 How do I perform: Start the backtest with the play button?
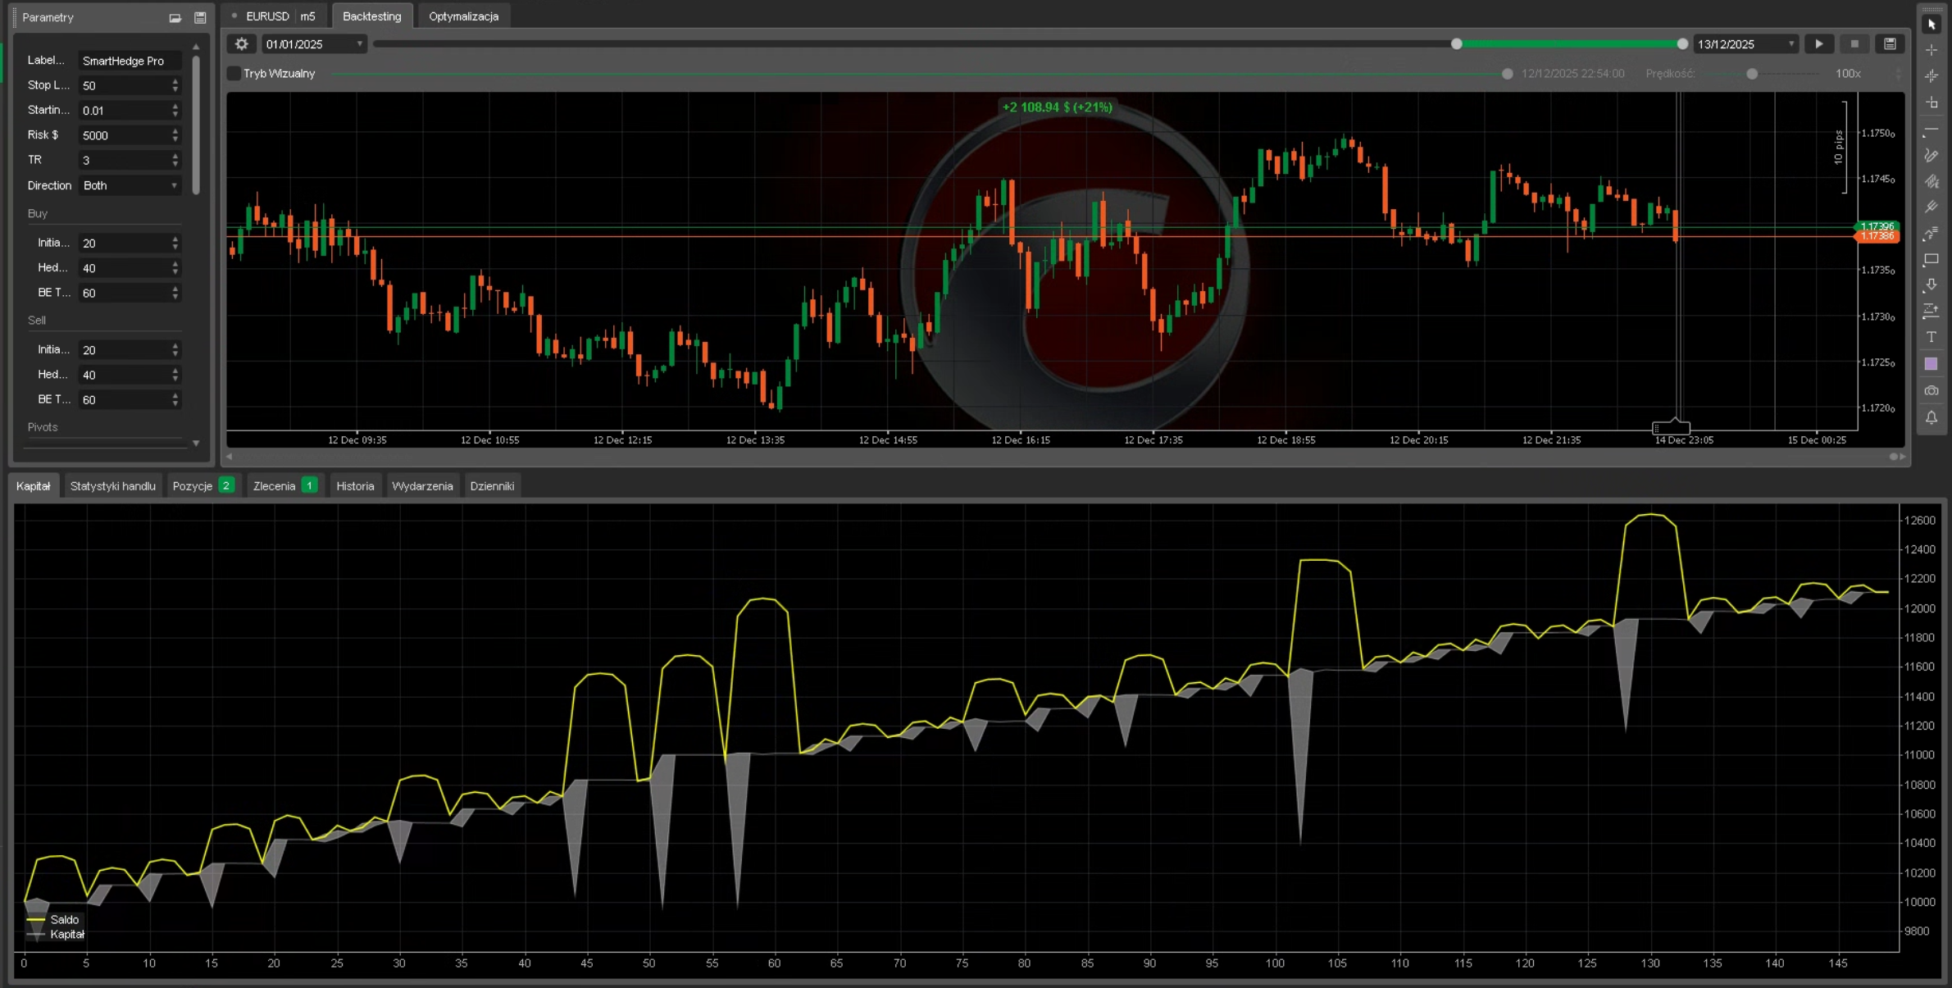[x=1819, y=43]
